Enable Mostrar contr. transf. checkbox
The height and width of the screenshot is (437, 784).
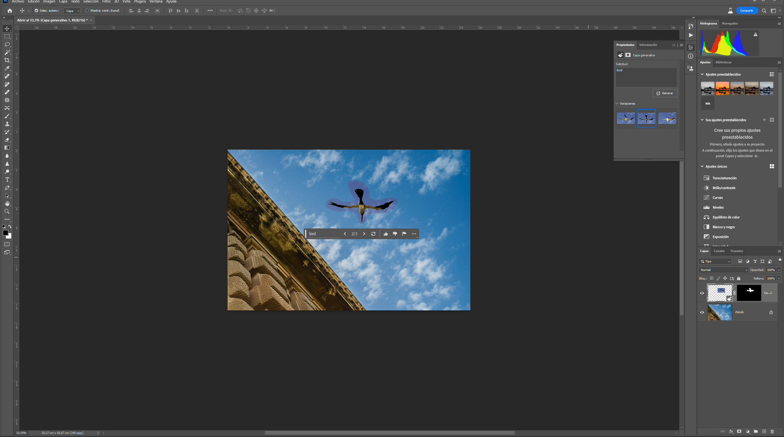pos(87,10)
